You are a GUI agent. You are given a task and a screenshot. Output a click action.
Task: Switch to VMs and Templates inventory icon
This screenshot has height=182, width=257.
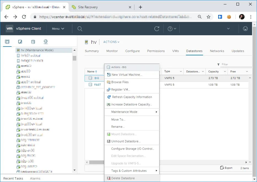(x=20, y=42)
